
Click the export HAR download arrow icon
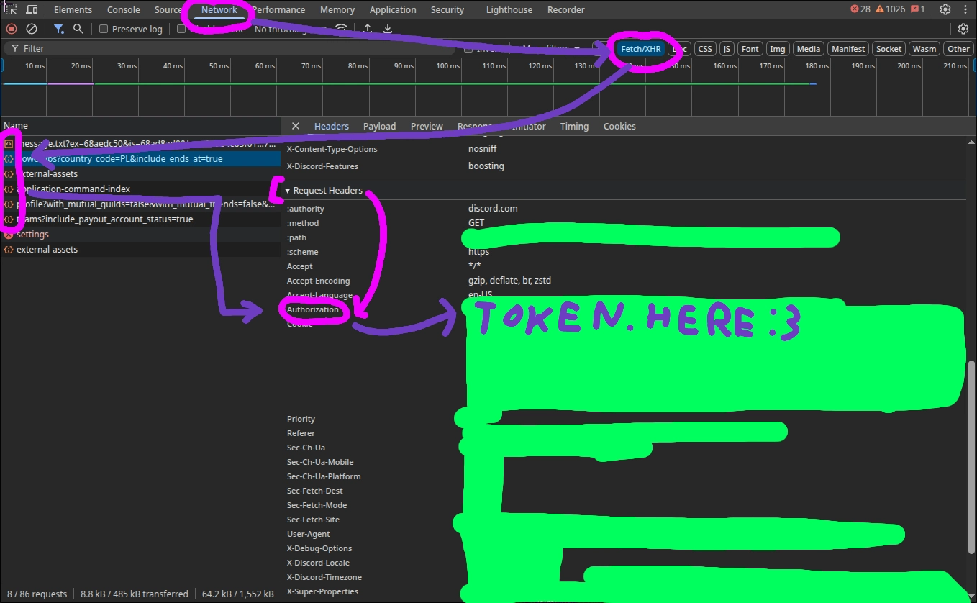388,29
